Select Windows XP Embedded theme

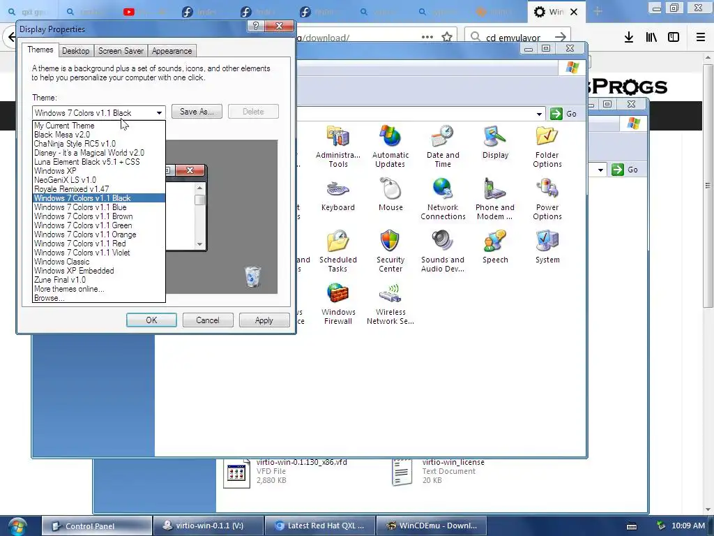[x=99, y=271]
